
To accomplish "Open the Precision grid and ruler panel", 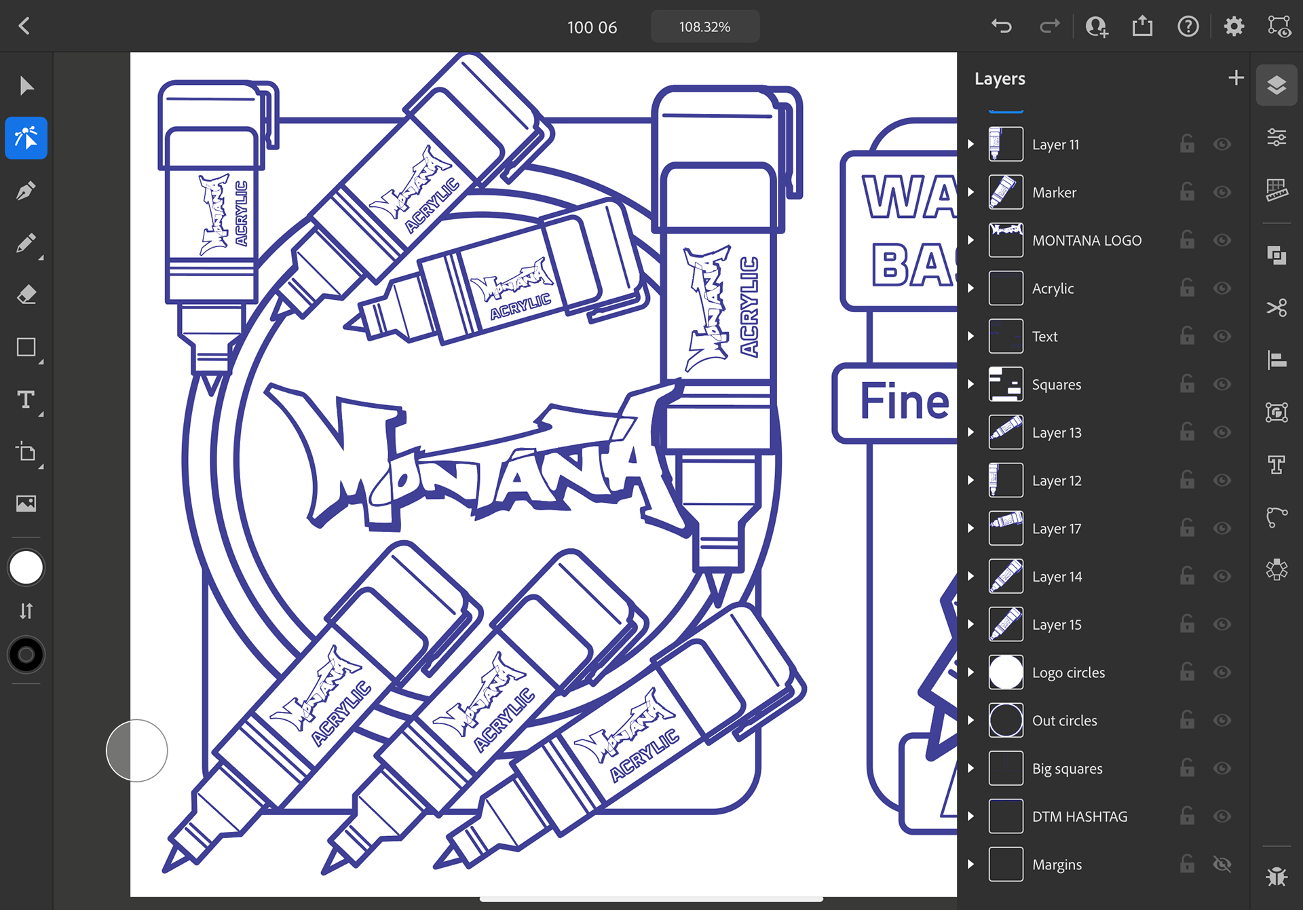I will [x=1277, y=190].
